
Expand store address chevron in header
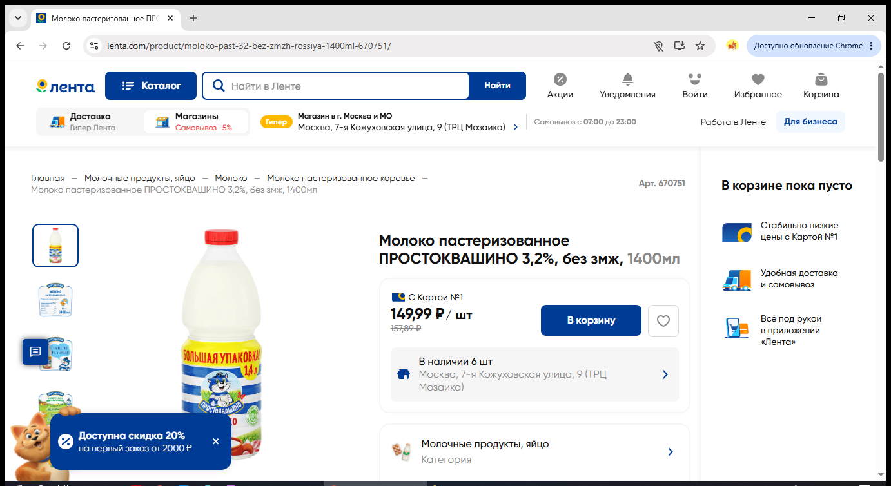[x=515, y=128]
